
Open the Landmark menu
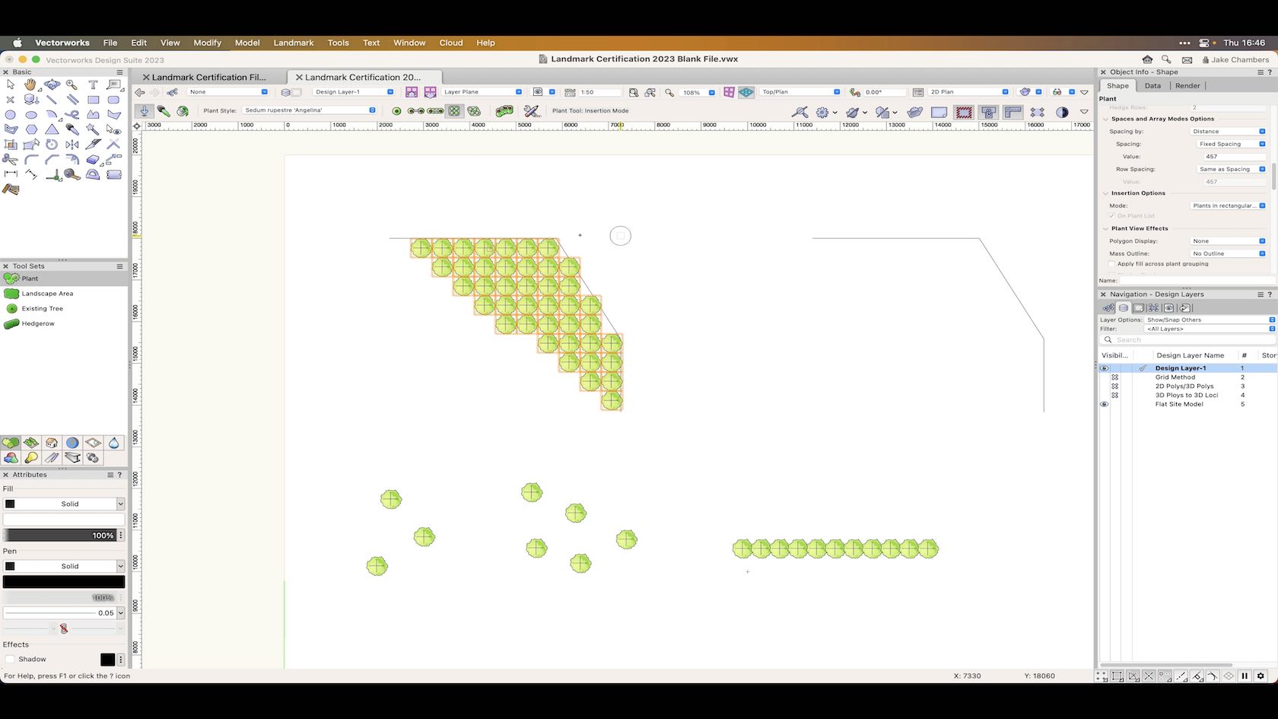pos(294,43)
